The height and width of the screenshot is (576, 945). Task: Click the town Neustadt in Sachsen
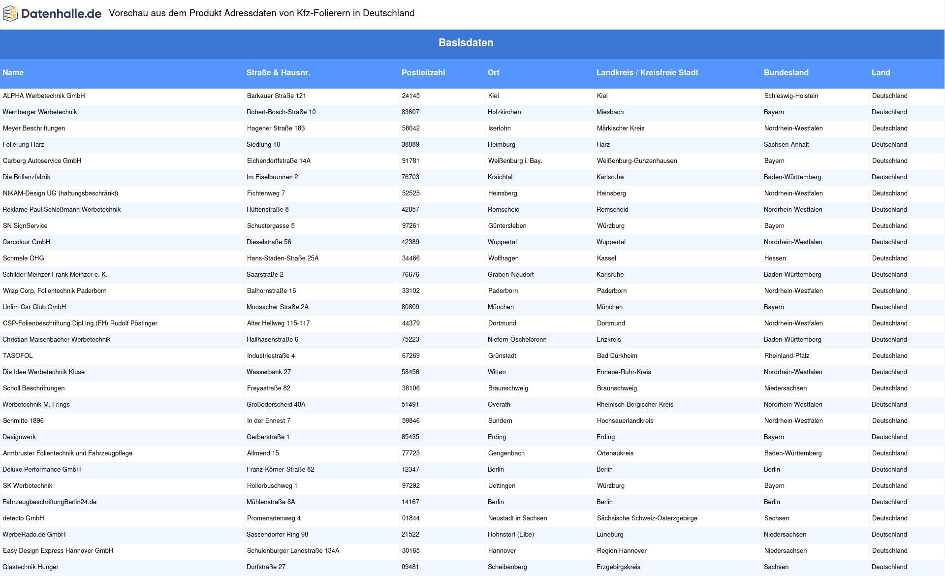[x=518, y=518]
